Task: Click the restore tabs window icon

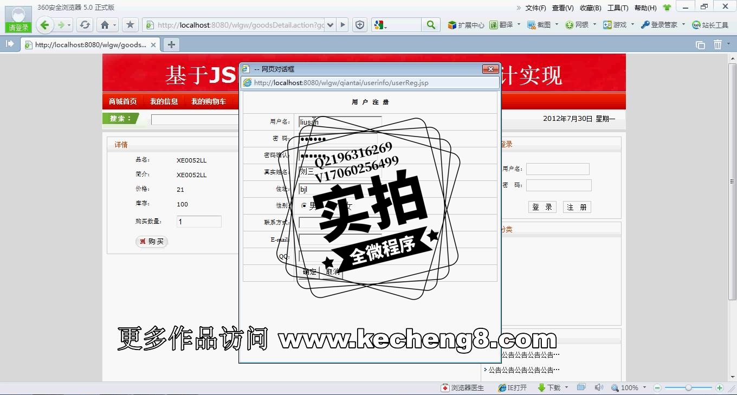Action: point(700,45)
